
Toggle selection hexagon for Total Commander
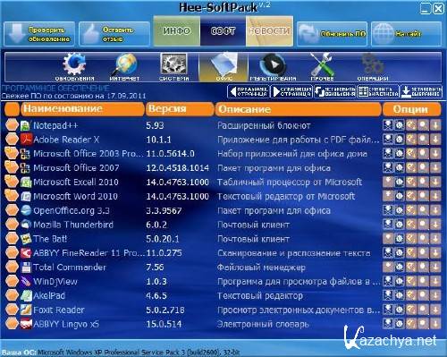12,267
